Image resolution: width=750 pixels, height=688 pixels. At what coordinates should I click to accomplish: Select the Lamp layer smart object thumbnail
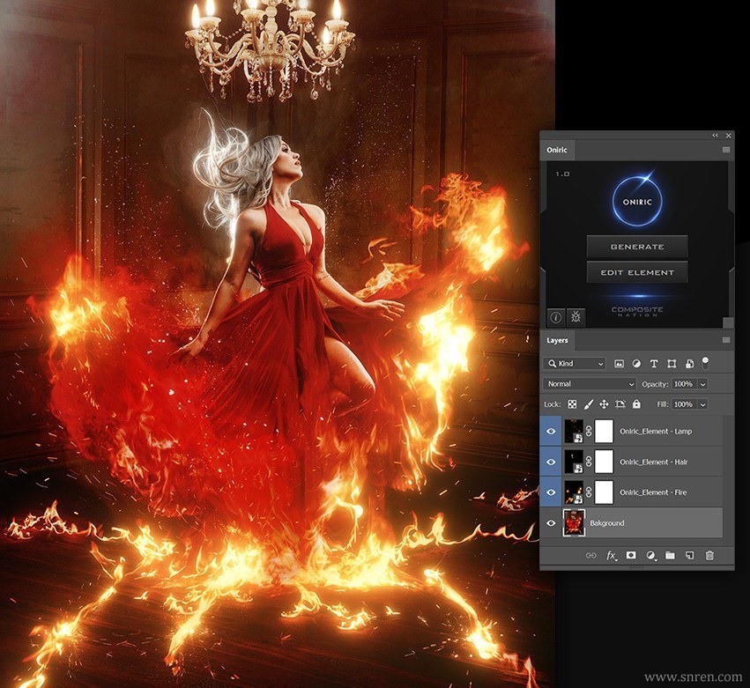(x=574, y=432)
